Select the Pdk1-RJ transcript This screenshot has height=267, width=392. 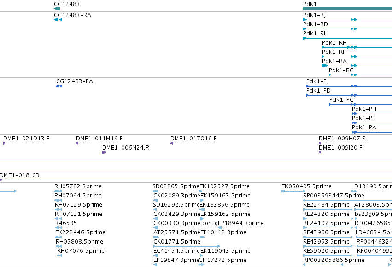pyautogui.click(x=347, y=20)
